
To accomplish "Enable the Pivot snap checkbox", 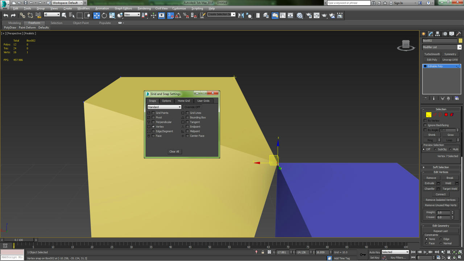I will coord(153,117).
